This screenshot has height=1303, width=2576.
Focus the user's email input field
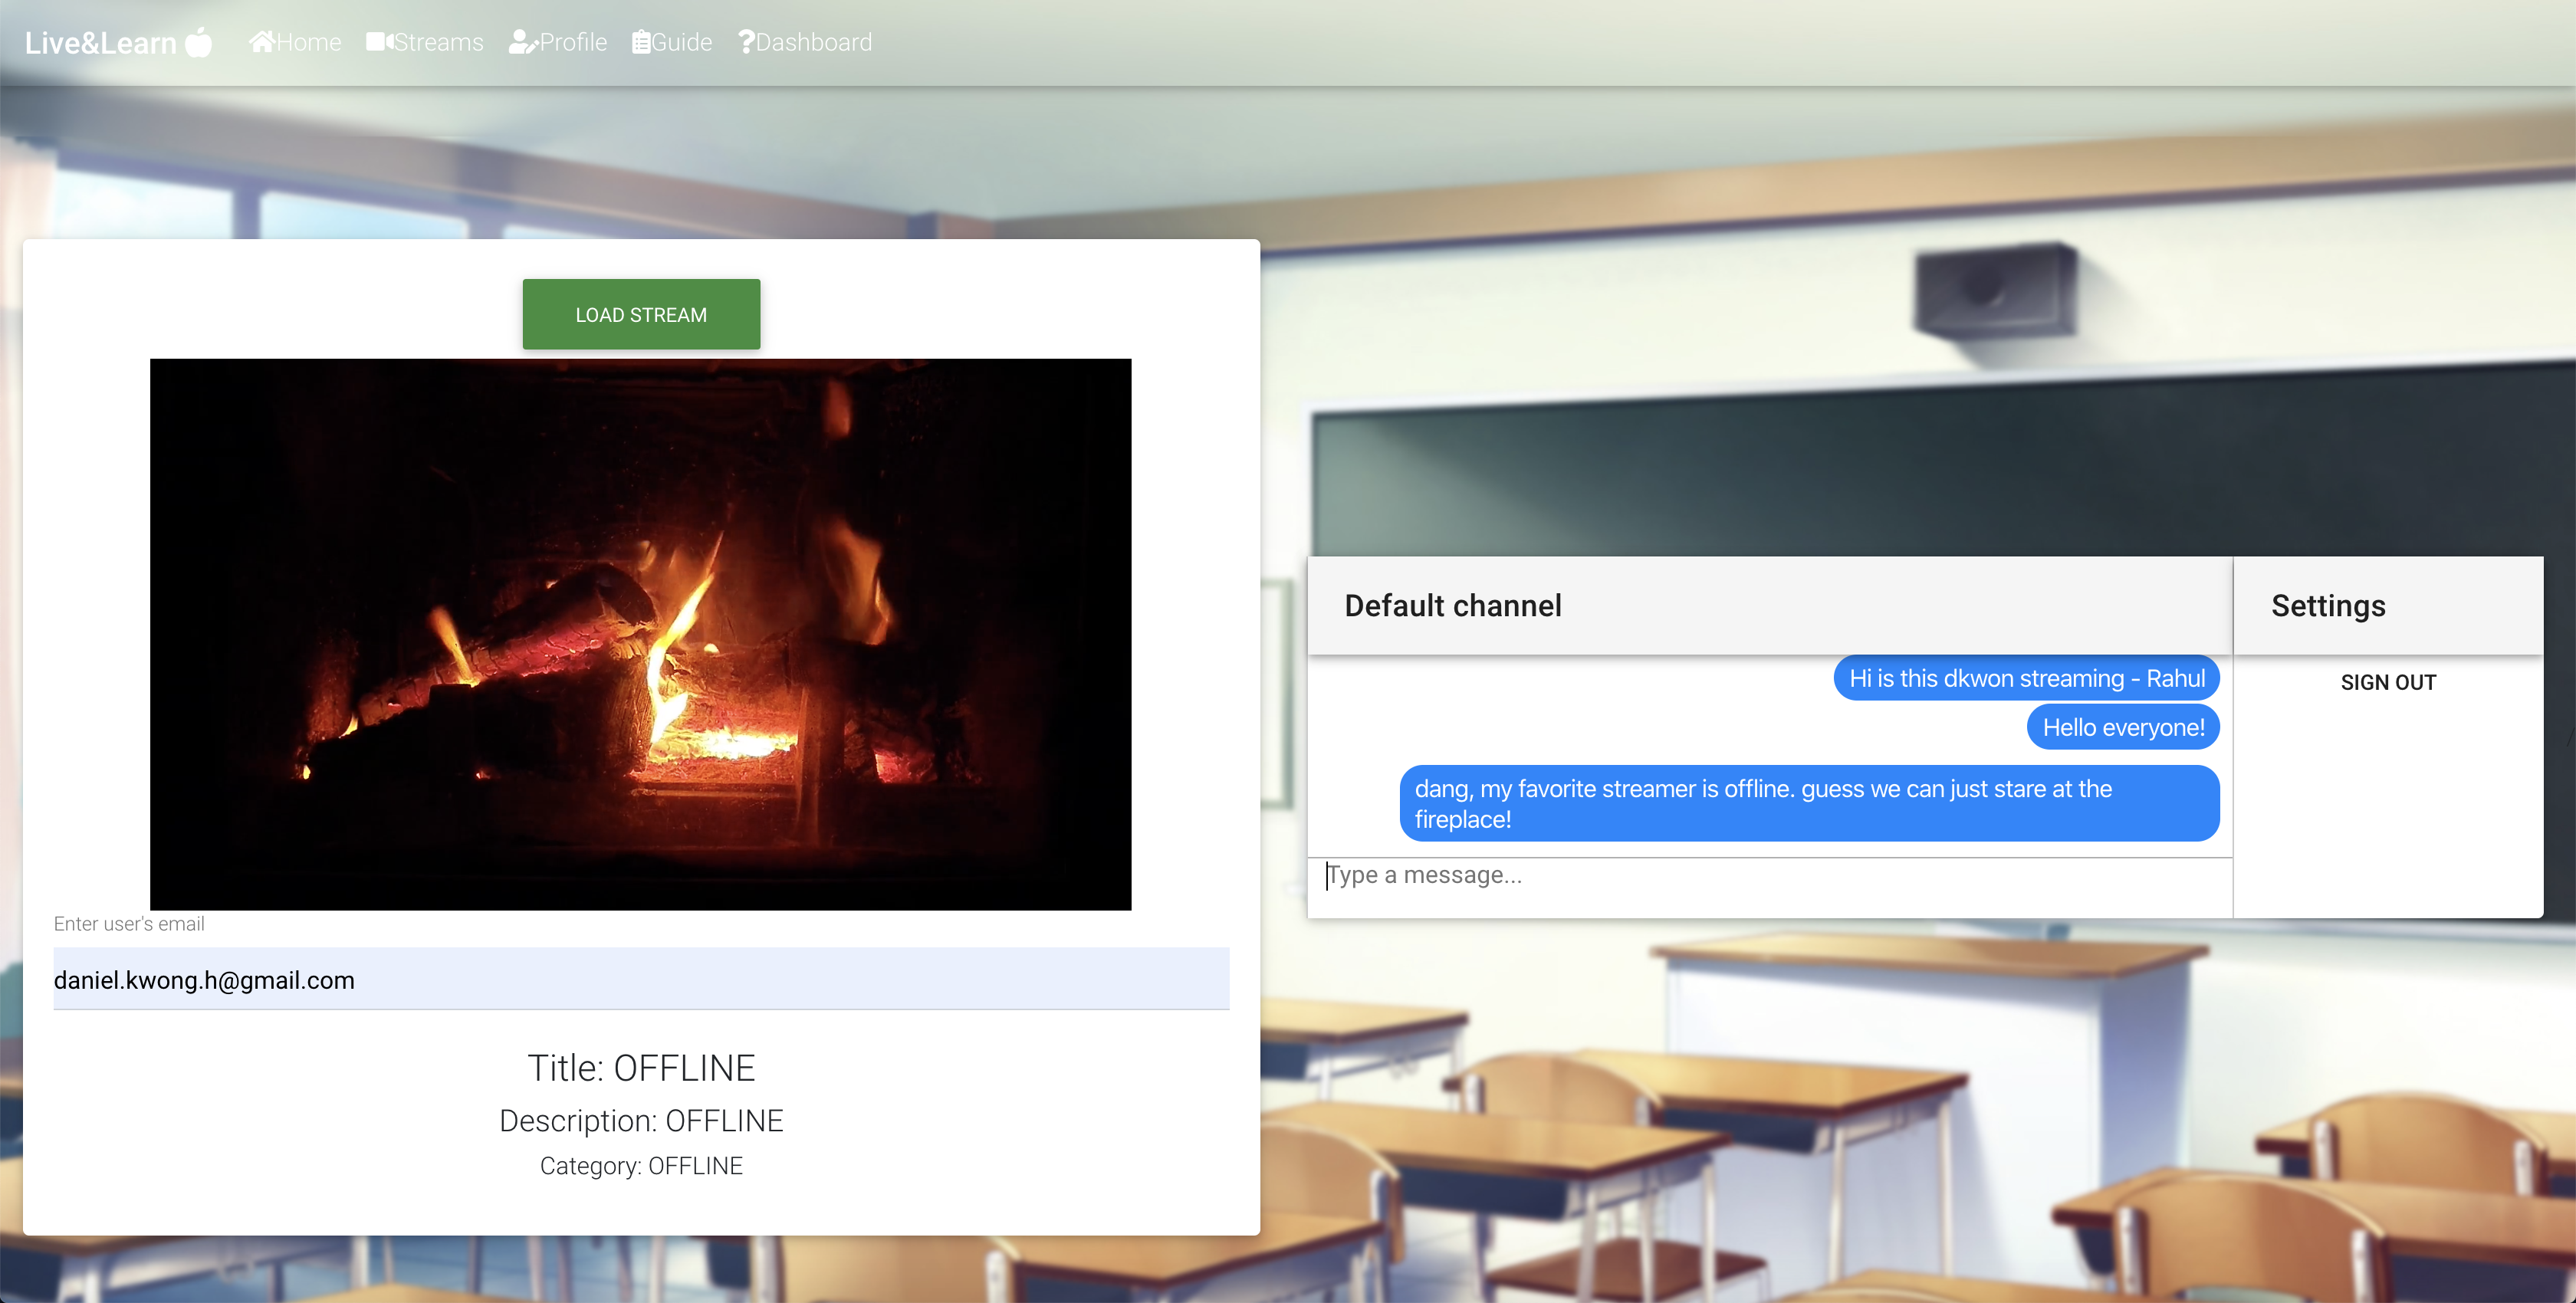pos(640,979)
